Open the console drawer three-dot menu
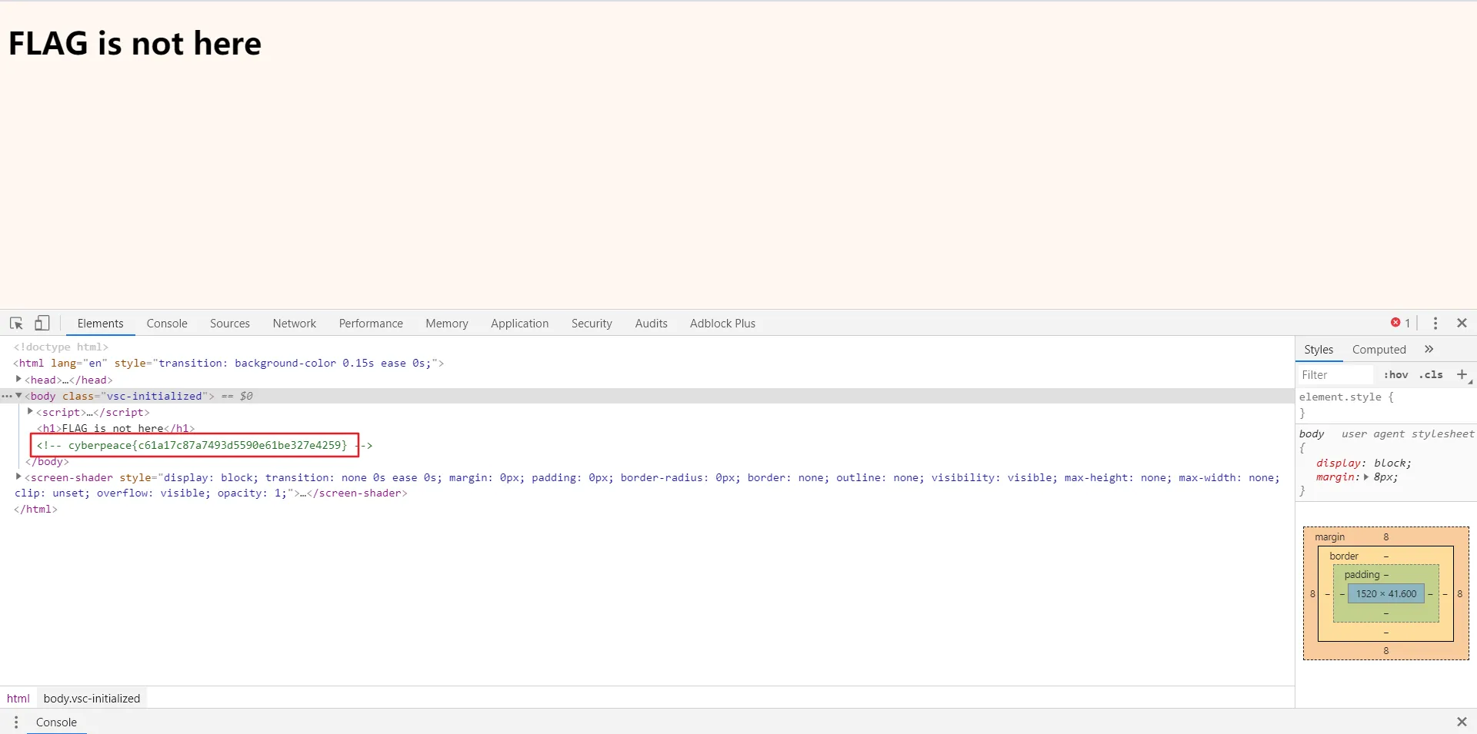This screenshot has width=1477, height=734. pos(16,722)
